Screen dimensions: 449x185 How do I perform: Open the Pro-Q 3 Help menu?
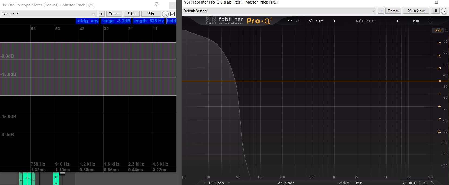(x=416, y=21)
